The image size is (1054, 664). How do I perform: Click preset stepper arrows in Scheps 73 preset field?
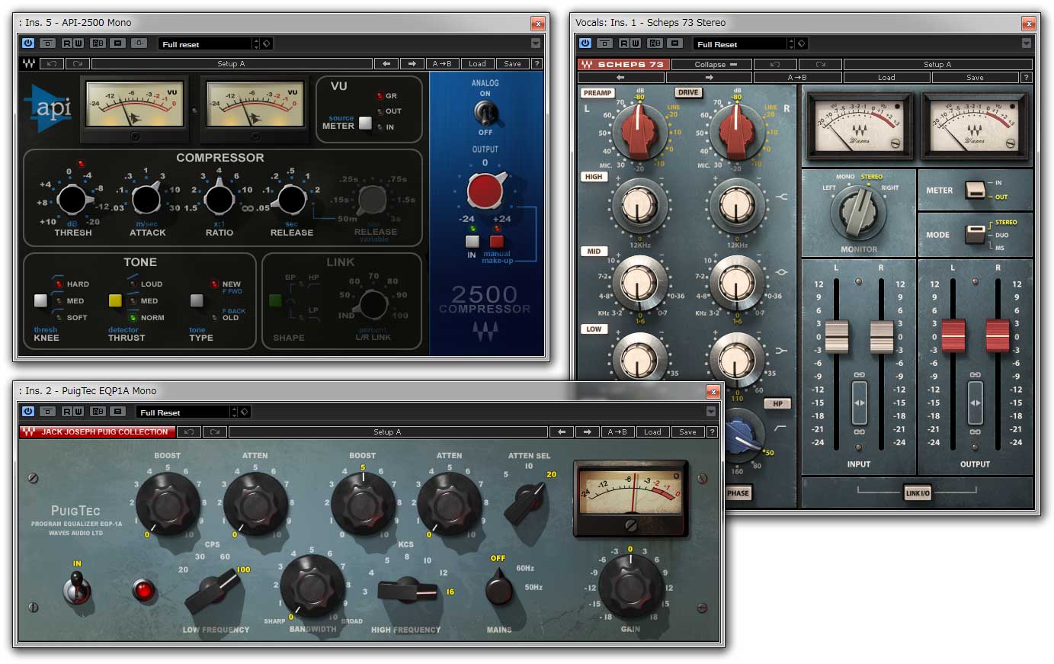click(x=791, y=43)
